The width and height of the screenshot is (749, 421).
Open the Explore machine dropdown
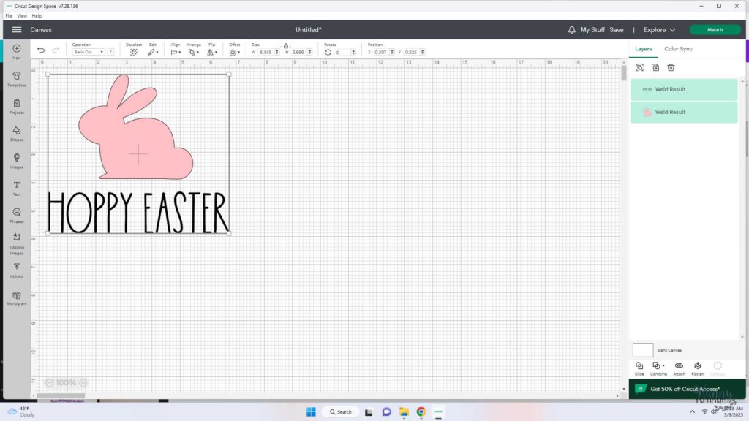(659, 29)
